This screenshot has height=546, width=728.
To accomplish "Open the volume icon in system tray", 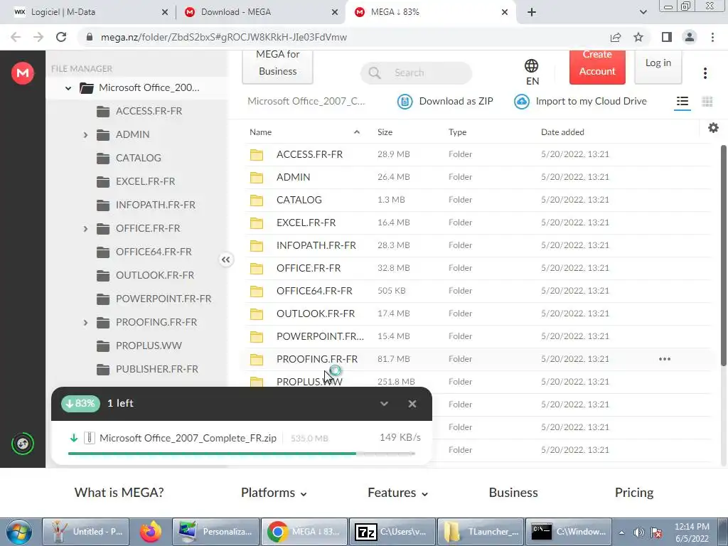I will (x=639, y=532).
